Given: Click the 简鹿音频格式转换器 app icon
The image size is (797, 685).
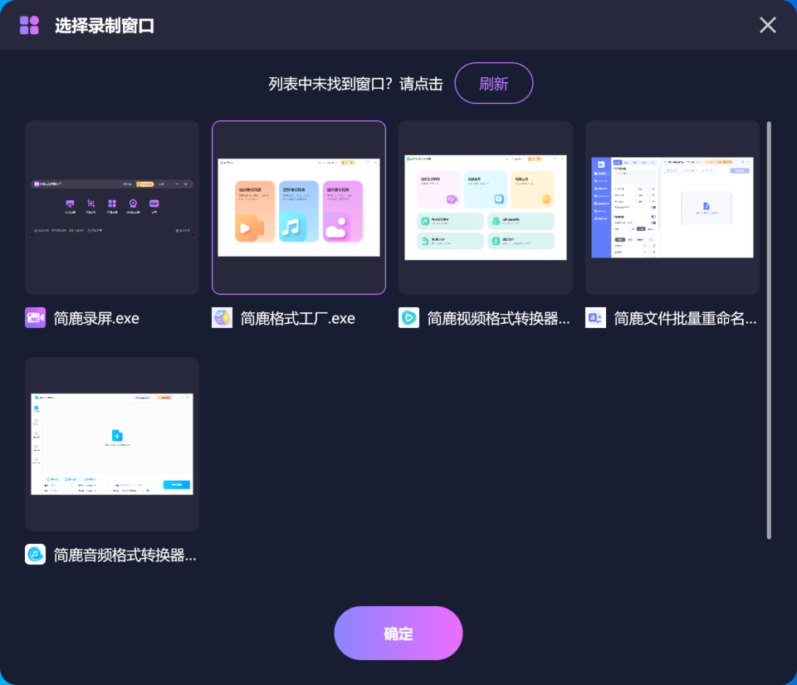Looking at the screenshot, I should pyautogui.click(x=34, y=554).
